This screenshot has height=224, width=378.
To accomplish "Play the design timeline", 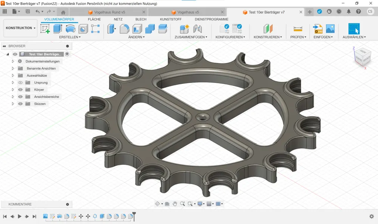I will click(x=20, y=216).
